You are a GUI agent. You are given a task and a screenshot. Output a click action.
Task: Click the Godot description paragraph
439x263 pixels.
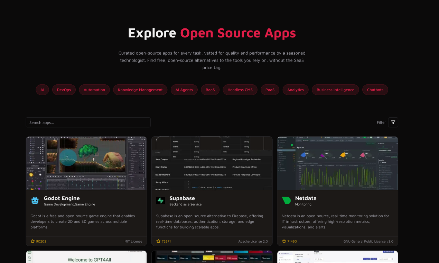(83, 221)
